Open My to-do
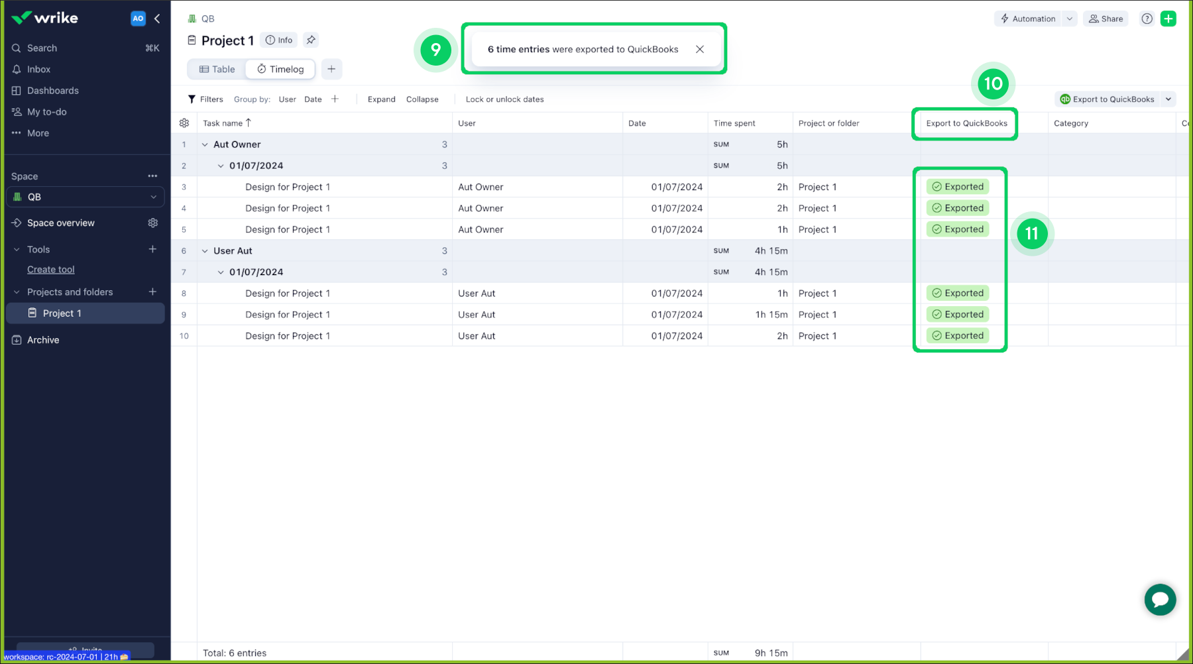 click(x=46, y=111)
